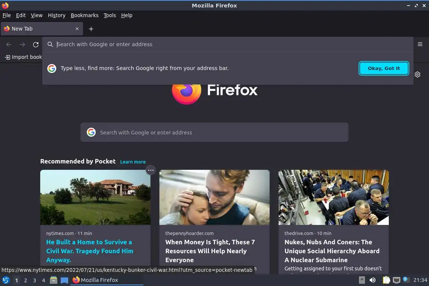Image resolution: width=429 pixels, height=286 pixels.
Task: Open 'He Built a Home to Survive' headline
Action: (90, 251)
